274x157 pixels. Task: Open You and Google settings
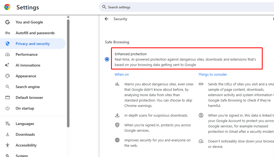(29, 22)
